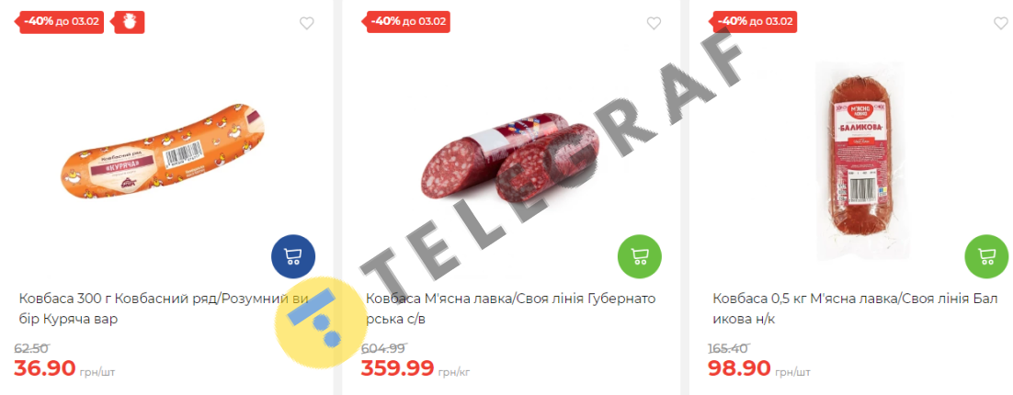Add Губернаторська sausage to cart
The image size is (1013, 395).
point(640,256)
